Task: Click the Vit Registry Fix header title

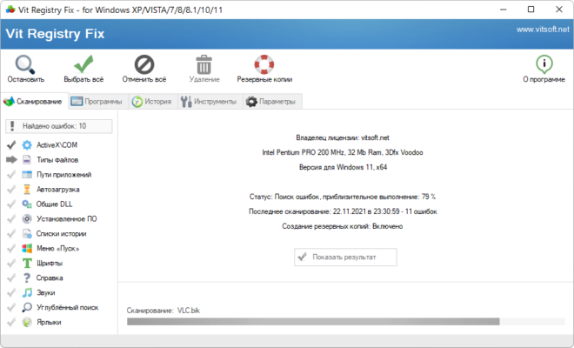Action: pyautogui.click(x=56, y=34)
